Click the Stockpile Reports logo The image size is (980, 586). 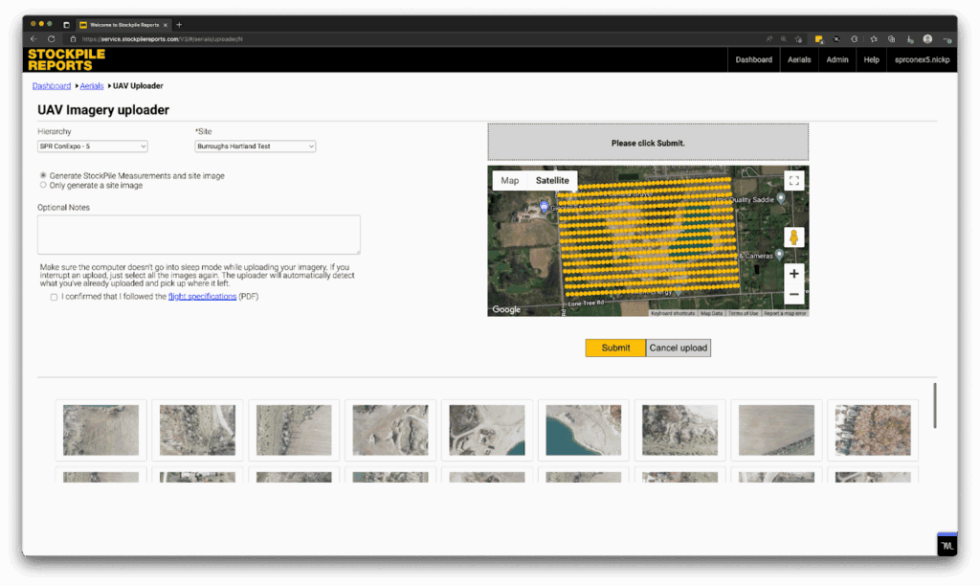(66, 59)
